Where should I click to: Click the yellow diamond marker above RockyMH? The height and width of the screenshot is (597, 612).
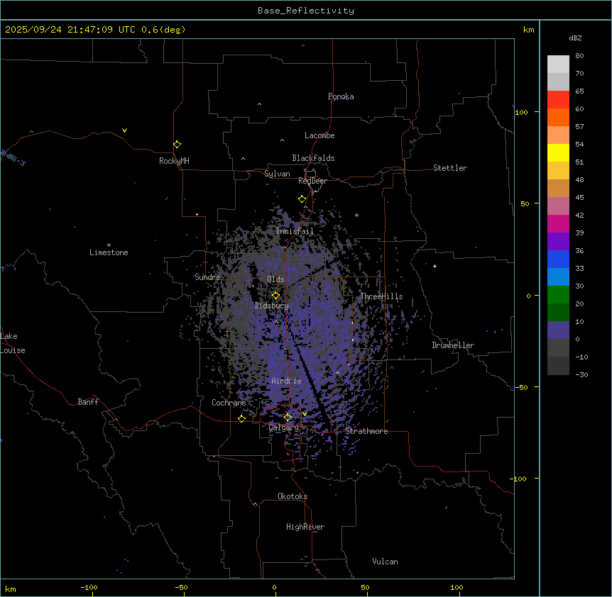click(177, 144)
